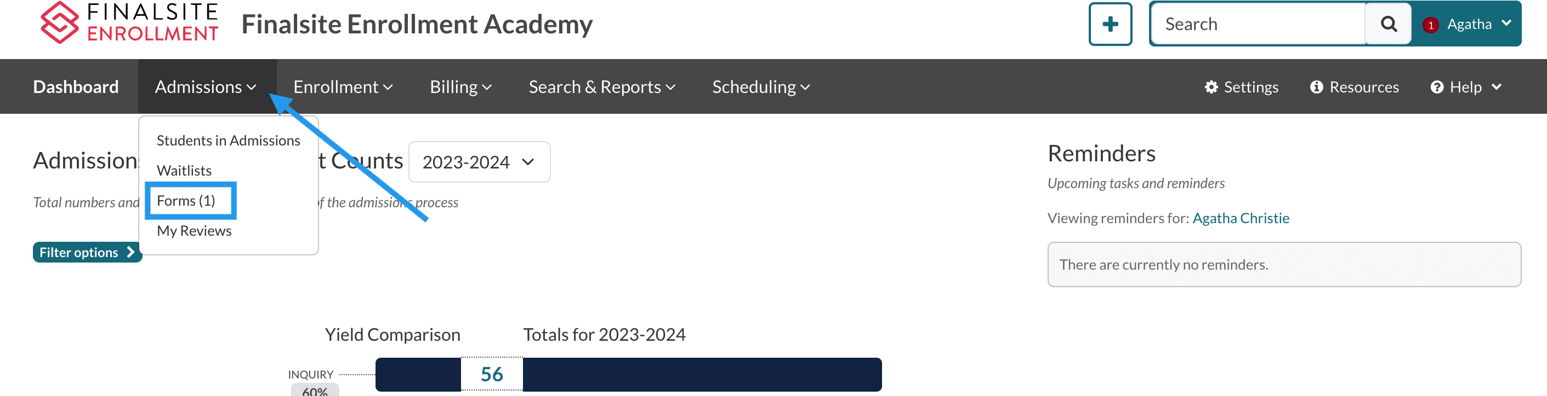The height and width of the screenshot is (396, 1547).
Task: Expand the Agatha user menu
Action: pos(1477,24)
